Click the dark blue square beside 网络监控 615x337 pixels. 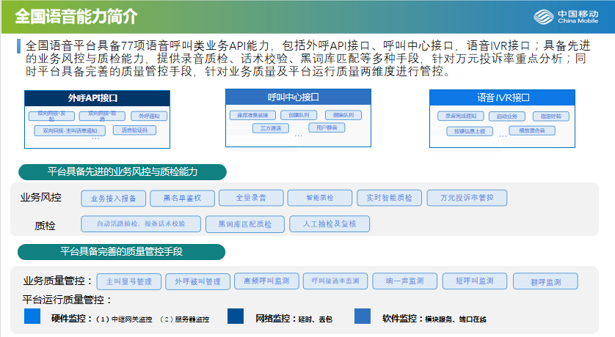pyautogui.click(x=236, y=316)
